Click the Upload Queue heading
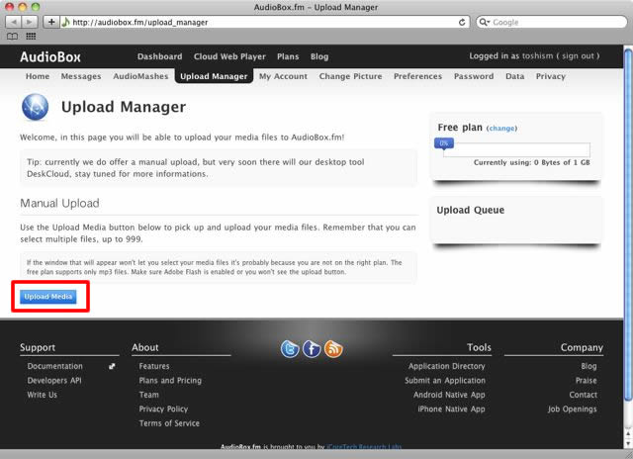Screen dimensions: 633x459 click(x=471, y=210)
